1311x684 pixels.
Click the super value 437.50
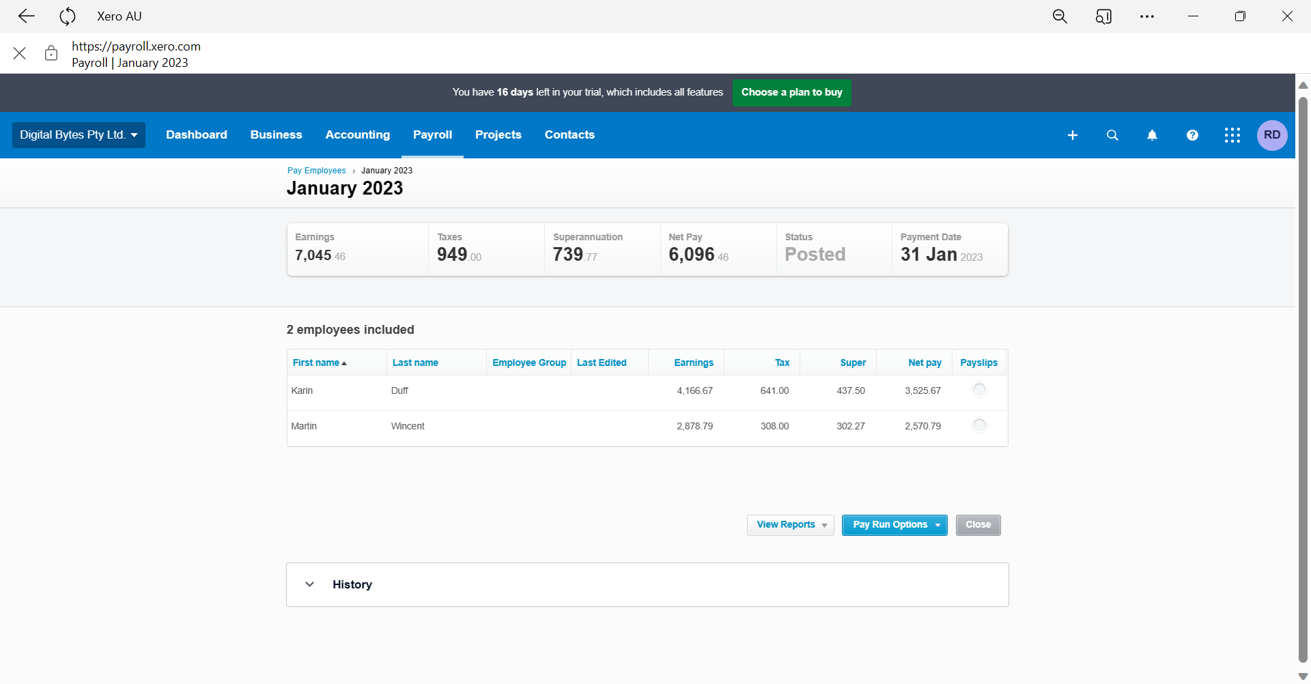click(851, 390)
